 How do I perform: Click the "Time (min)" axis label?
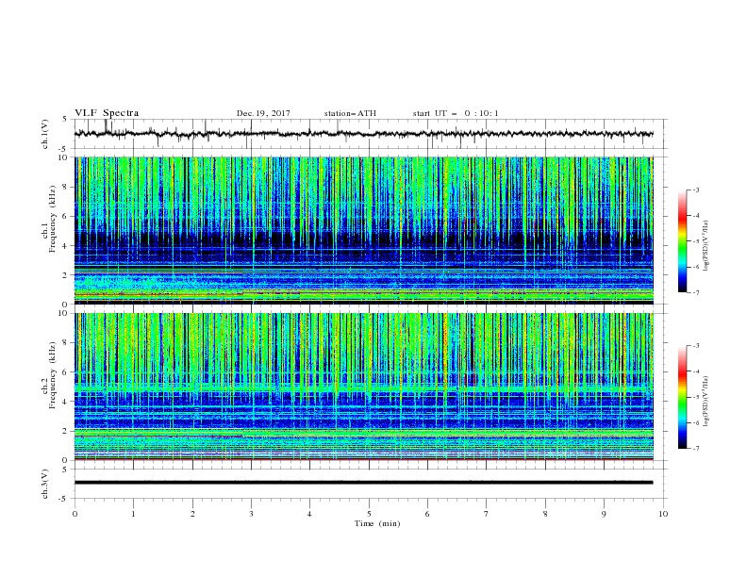[377, 523]
